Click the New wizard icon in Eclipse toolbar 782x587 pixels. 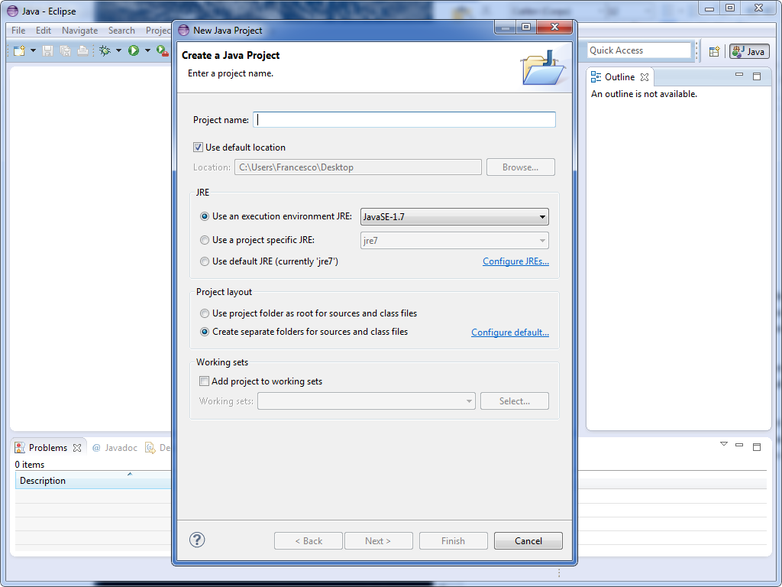tap(19, 50)
